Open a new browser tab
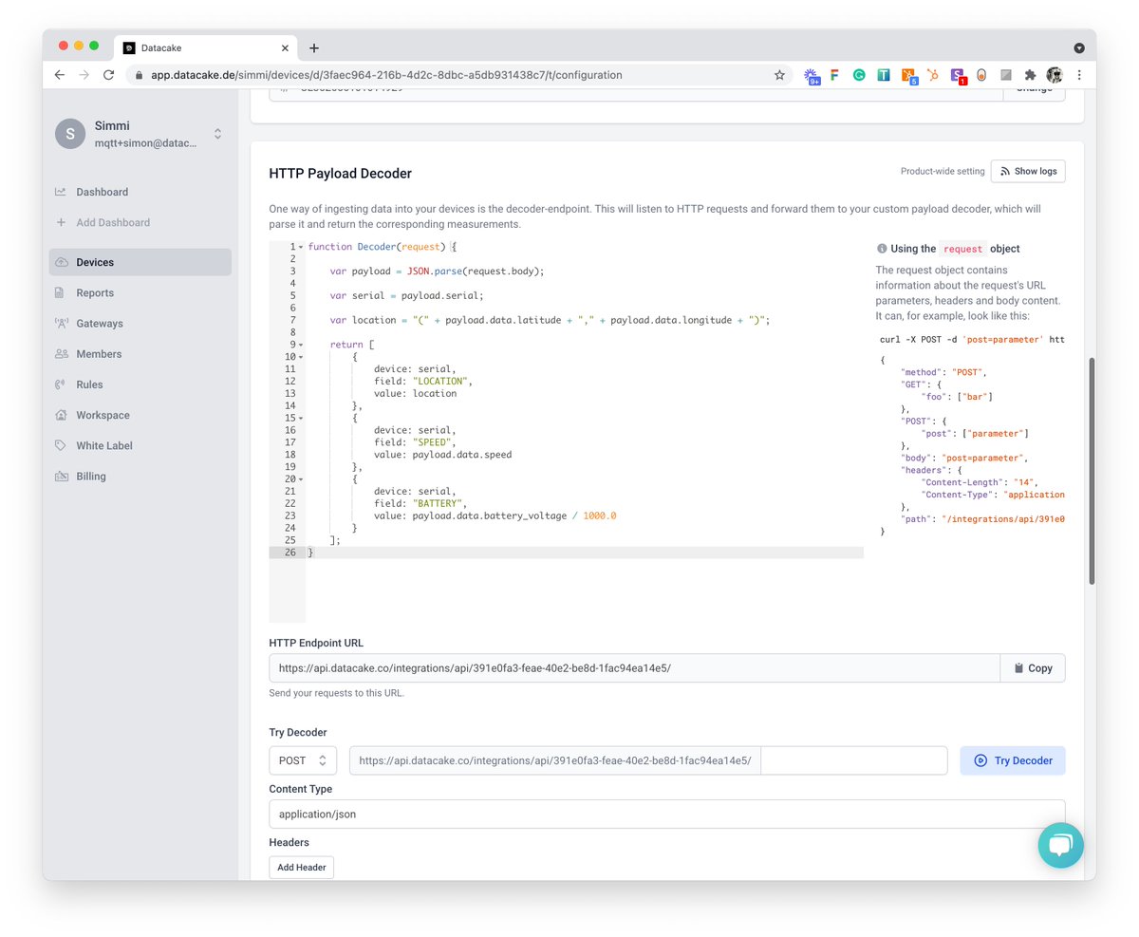Viewport: 1139px width, 937px height. point(314,48)
